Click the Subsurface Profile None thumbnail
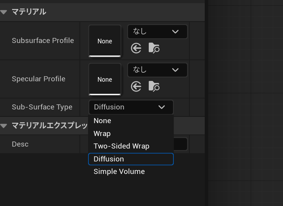The height and width of the screenshot is (206, 283). tap(105, 41)
